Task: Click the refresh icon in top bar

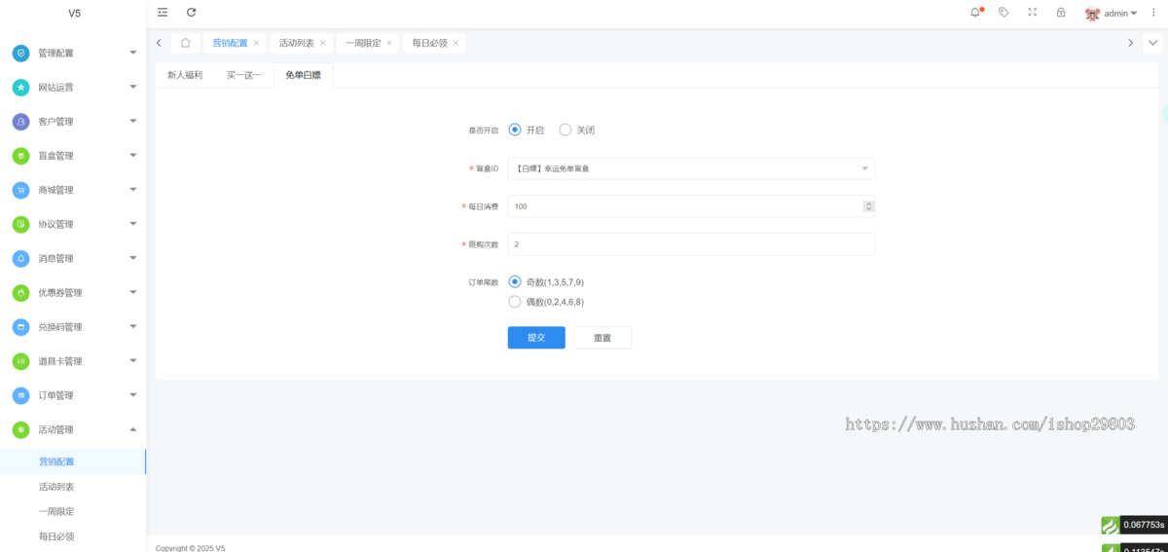Action: [x=191, y=13]
